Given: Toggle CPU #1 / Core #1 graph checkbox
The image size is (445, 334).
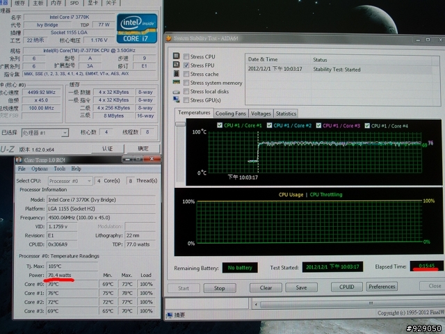Looking at the screenshot, I should [x=220, y=125].
